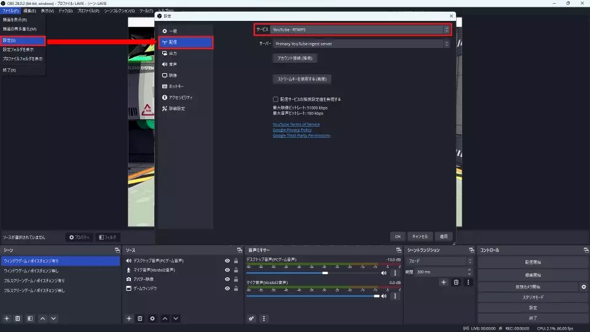This screenshot has height=332, width=590.
Task: Click ストリームキーを使用する button
Action: point(302,79)
